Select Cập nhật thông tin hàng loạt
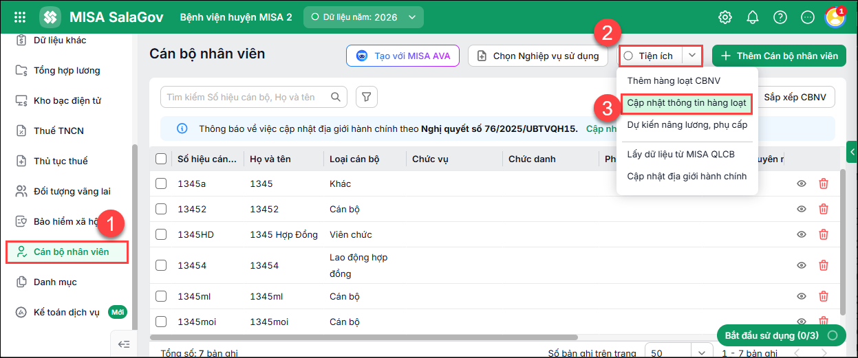Viewport: 858px width, 358px height. click(687, 102)
